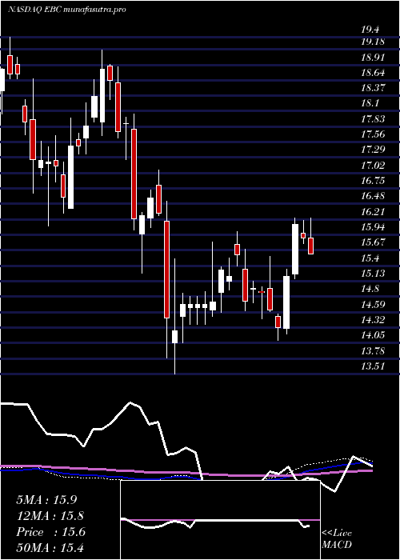Click the 17.56 price axis label
This screenshot has height=560, width=400.
373,134
